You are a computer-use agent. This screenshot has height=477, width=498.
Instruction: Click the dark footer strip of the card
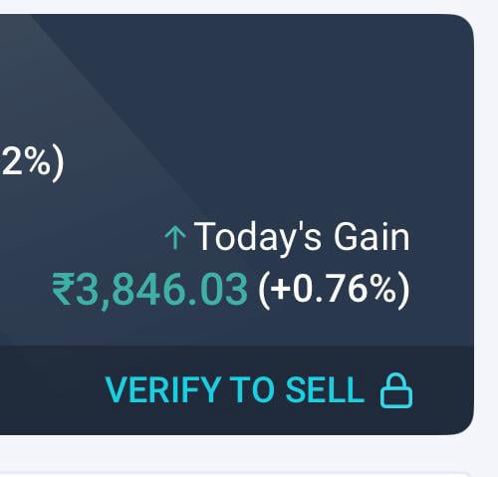(237, 390)
